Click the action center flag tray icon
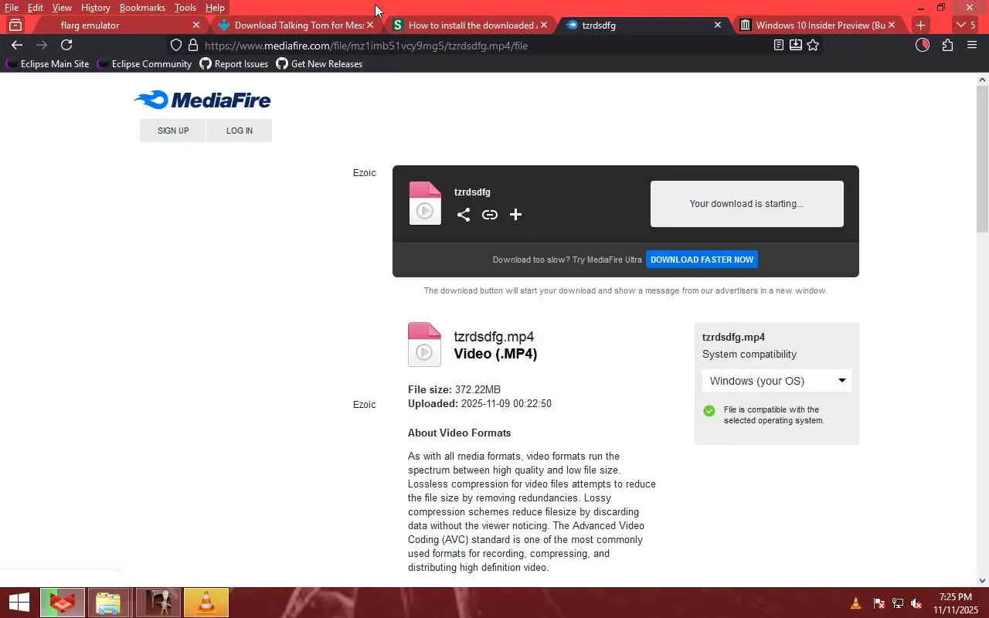Image resolution: width=989 pixels, height=618 pixels. tap(879, 603)
